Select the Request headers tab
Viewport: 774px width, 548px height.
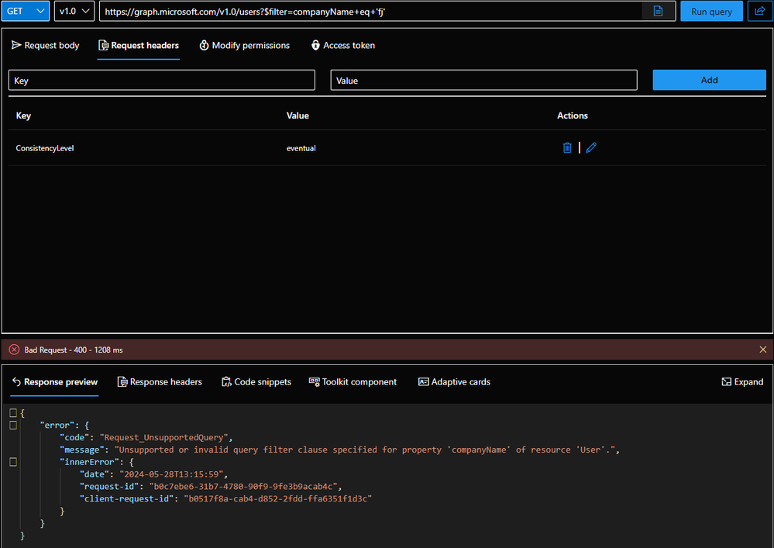point(139,46)
